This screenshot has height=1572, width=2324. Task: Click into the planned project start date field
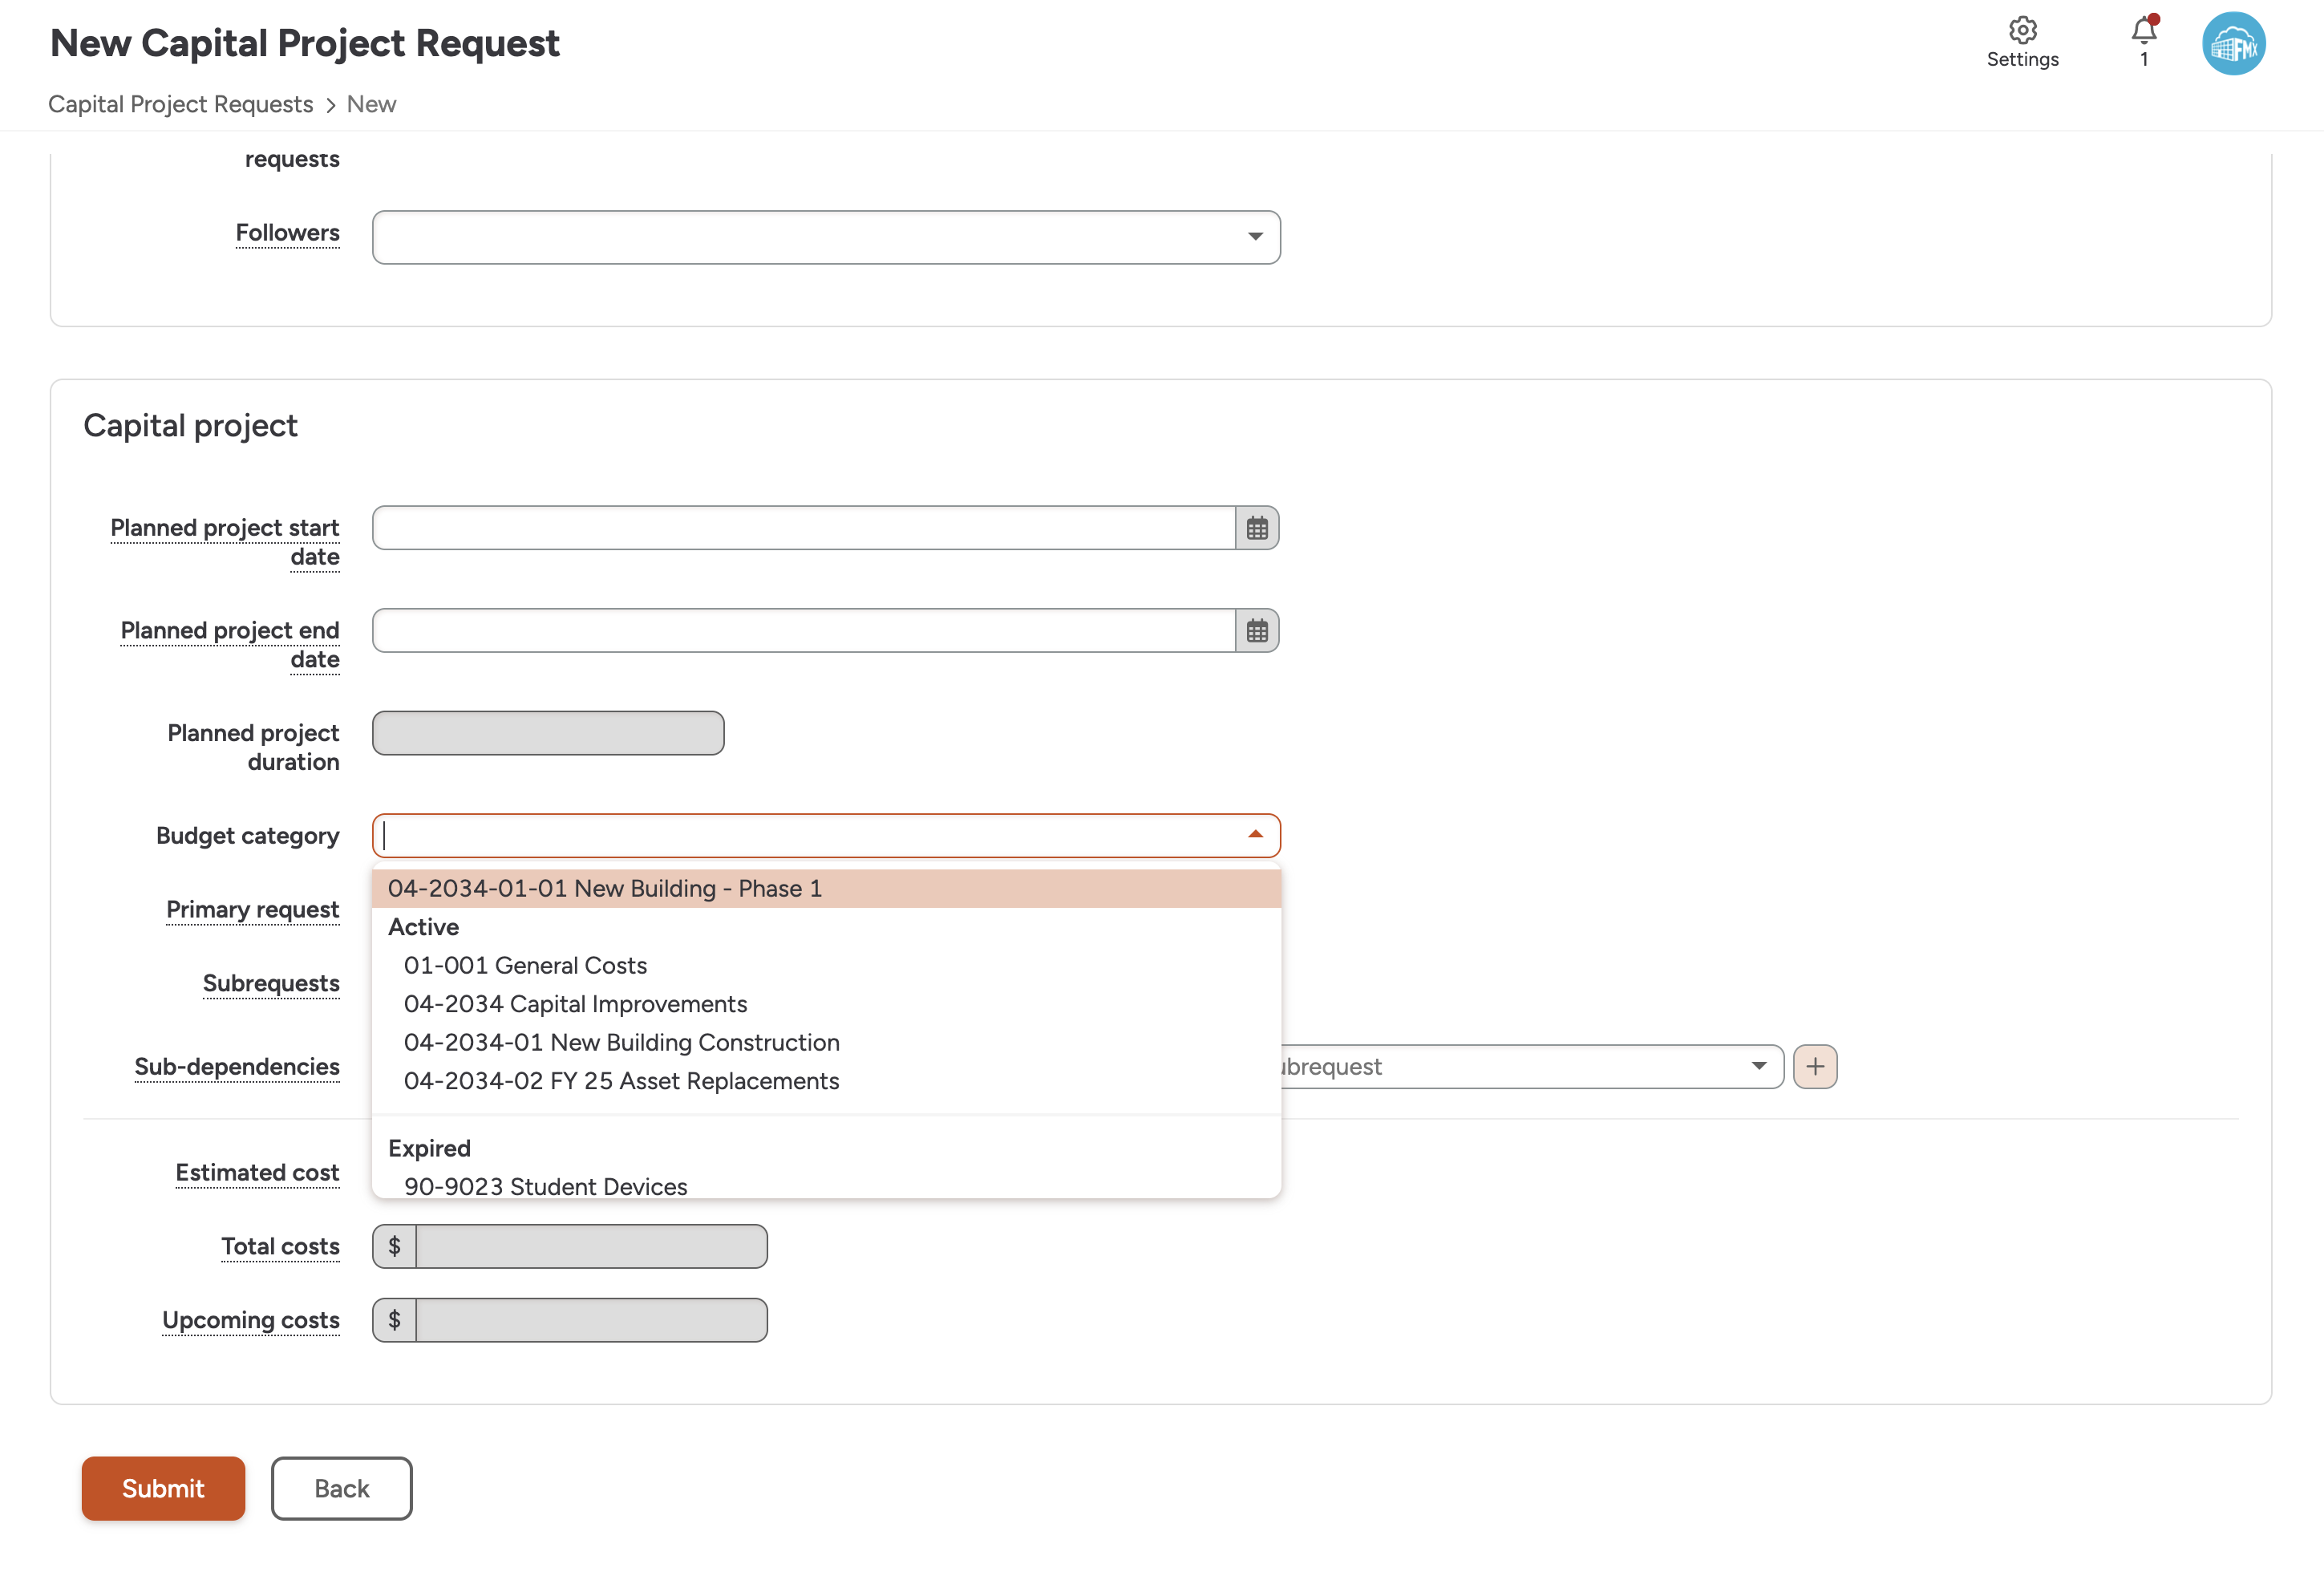[803, 528]
